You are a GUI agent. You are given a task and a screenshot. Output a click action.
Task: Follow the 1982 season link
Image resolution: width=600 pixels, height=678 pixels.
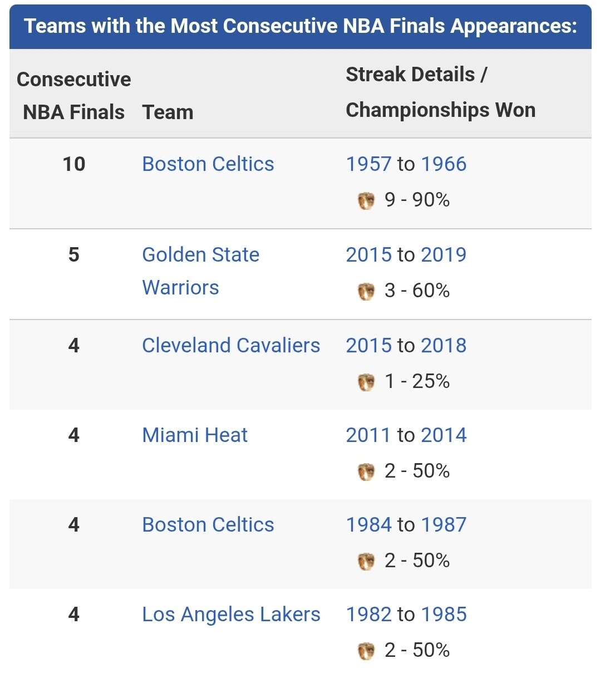pyautogui.click(x=368, y=615)
